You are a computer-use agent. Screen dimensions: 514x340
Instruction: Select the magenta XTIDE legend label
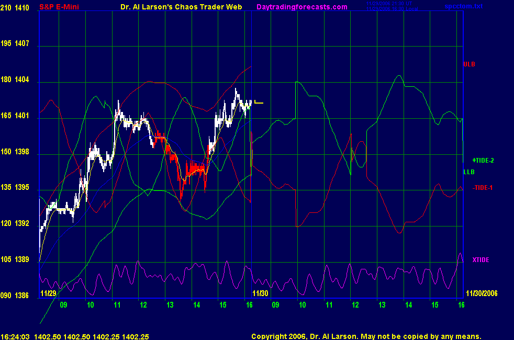click(x=481, y=260)
